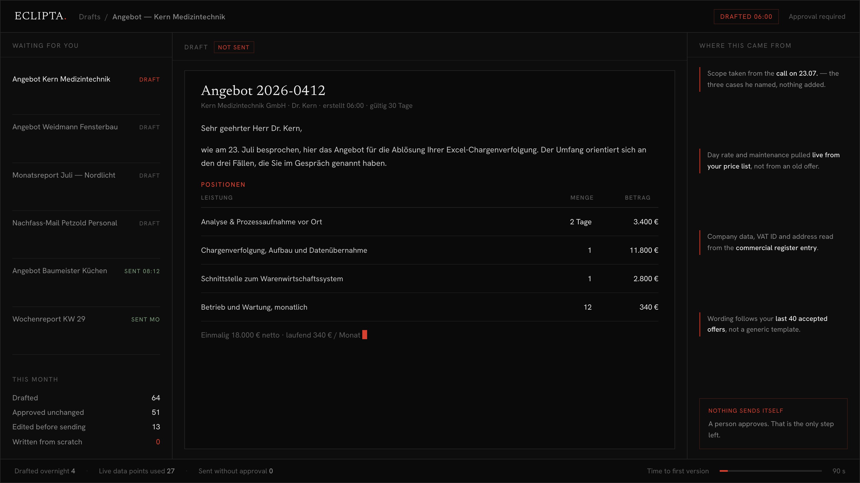Click the Time to first version progress bar
The width and height of the screenshot is (860, 483).
pos(771,471)
